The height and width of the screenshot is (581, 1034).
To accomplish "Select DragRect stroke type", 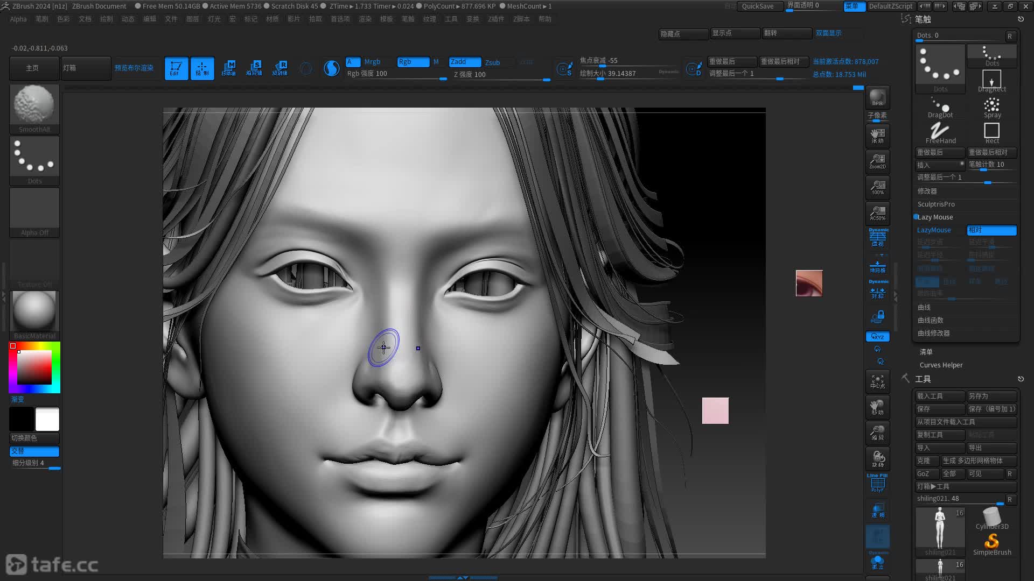I will point(992,81).
